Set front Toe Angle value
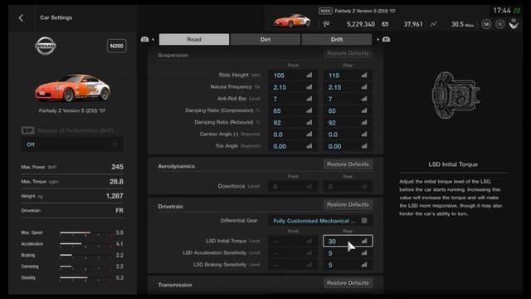 coord(293,146)
